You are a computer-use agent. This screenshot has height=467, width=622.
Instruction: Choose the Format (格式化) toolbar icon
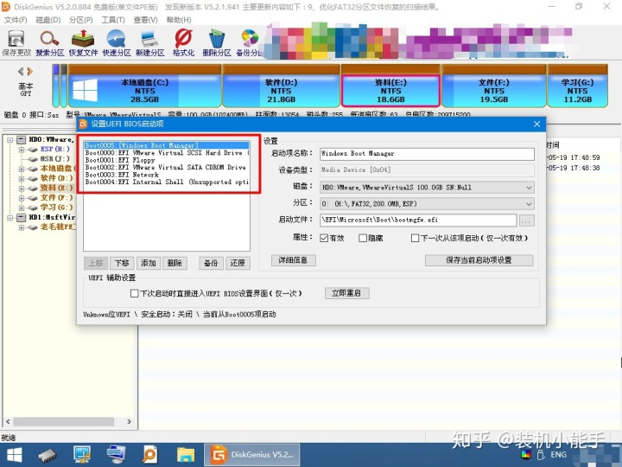(x=183, y=43)
